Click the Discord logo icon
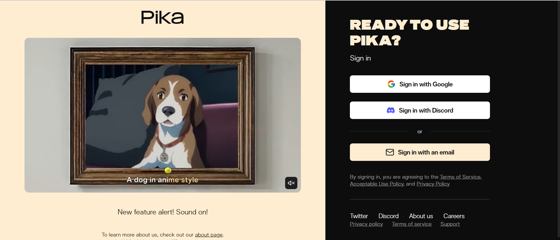This screenshot has width=560, height=240. [391, 111]
